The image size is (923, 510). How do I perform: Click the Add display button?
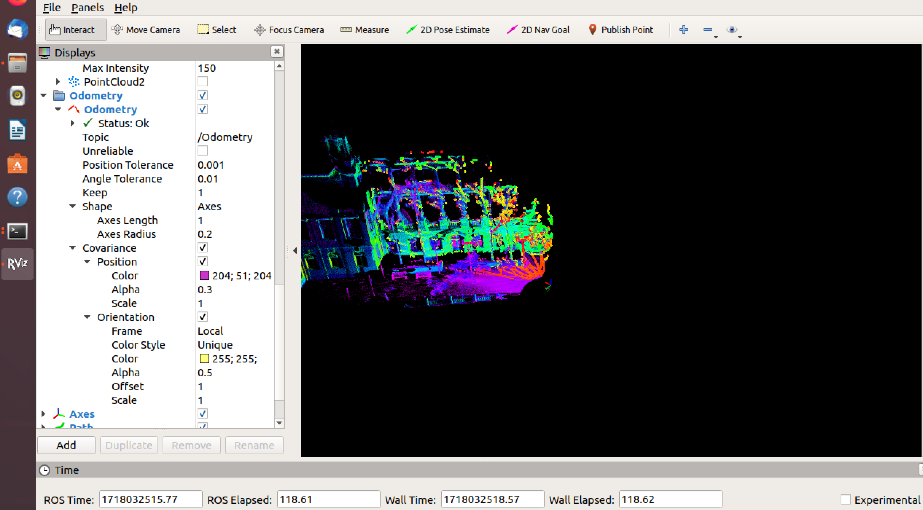pos(66,445)
